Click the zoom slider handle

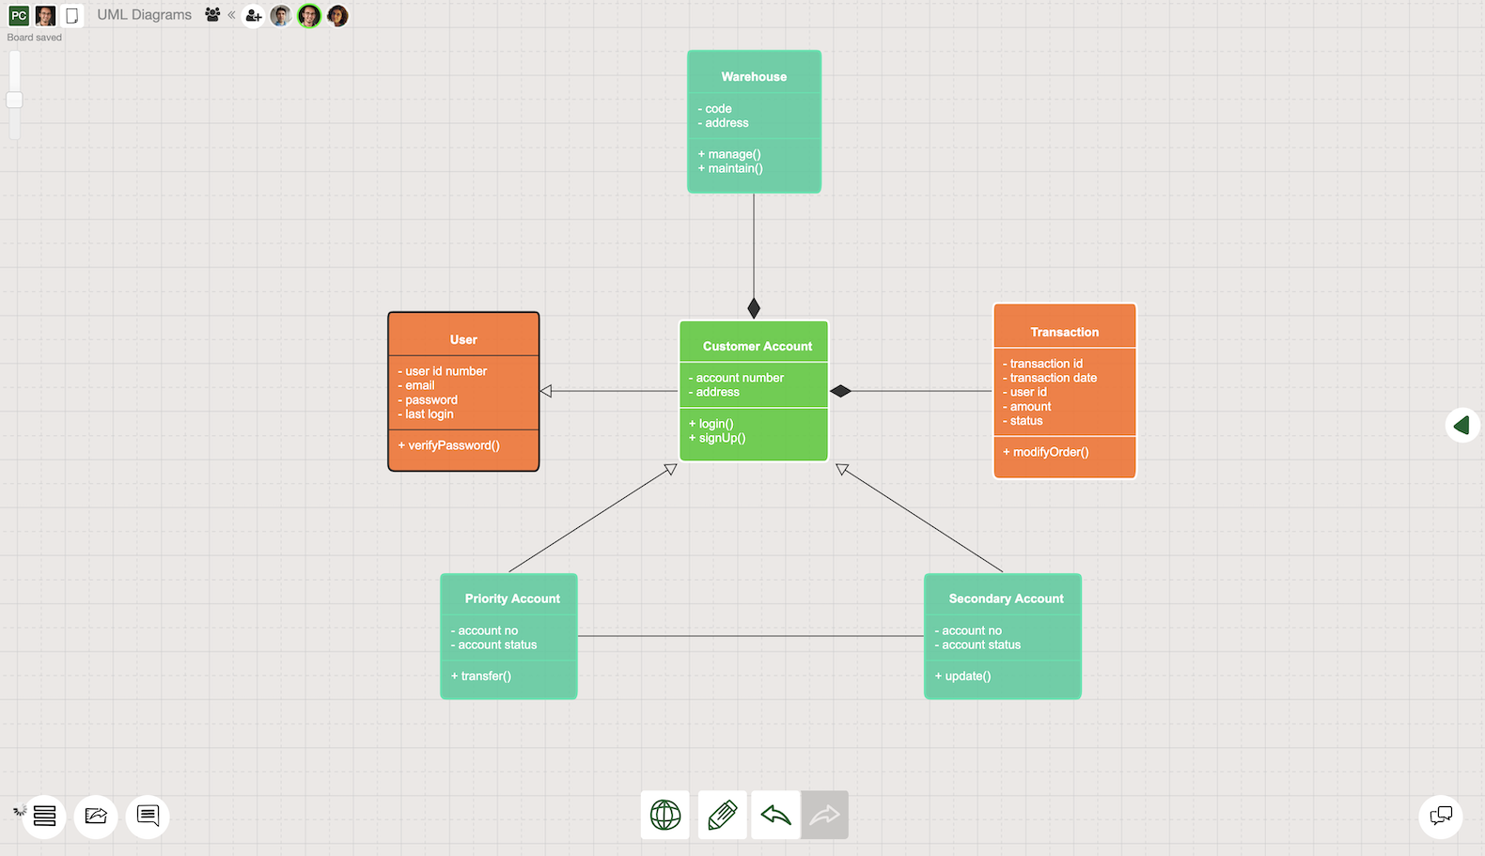coord(14,100)
